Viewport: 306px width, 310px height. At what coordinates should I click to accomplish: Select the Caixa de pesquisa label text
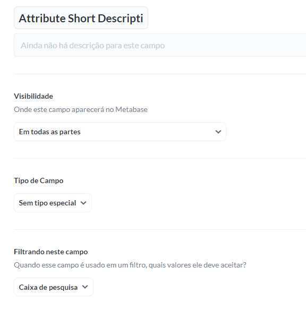click(48, 287)
